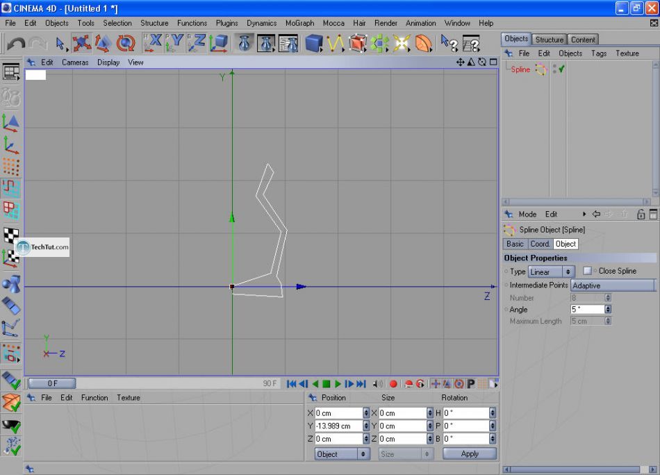Add an Array modeling object icon
The image size is (660, 475).
click(x=379, y=43)
